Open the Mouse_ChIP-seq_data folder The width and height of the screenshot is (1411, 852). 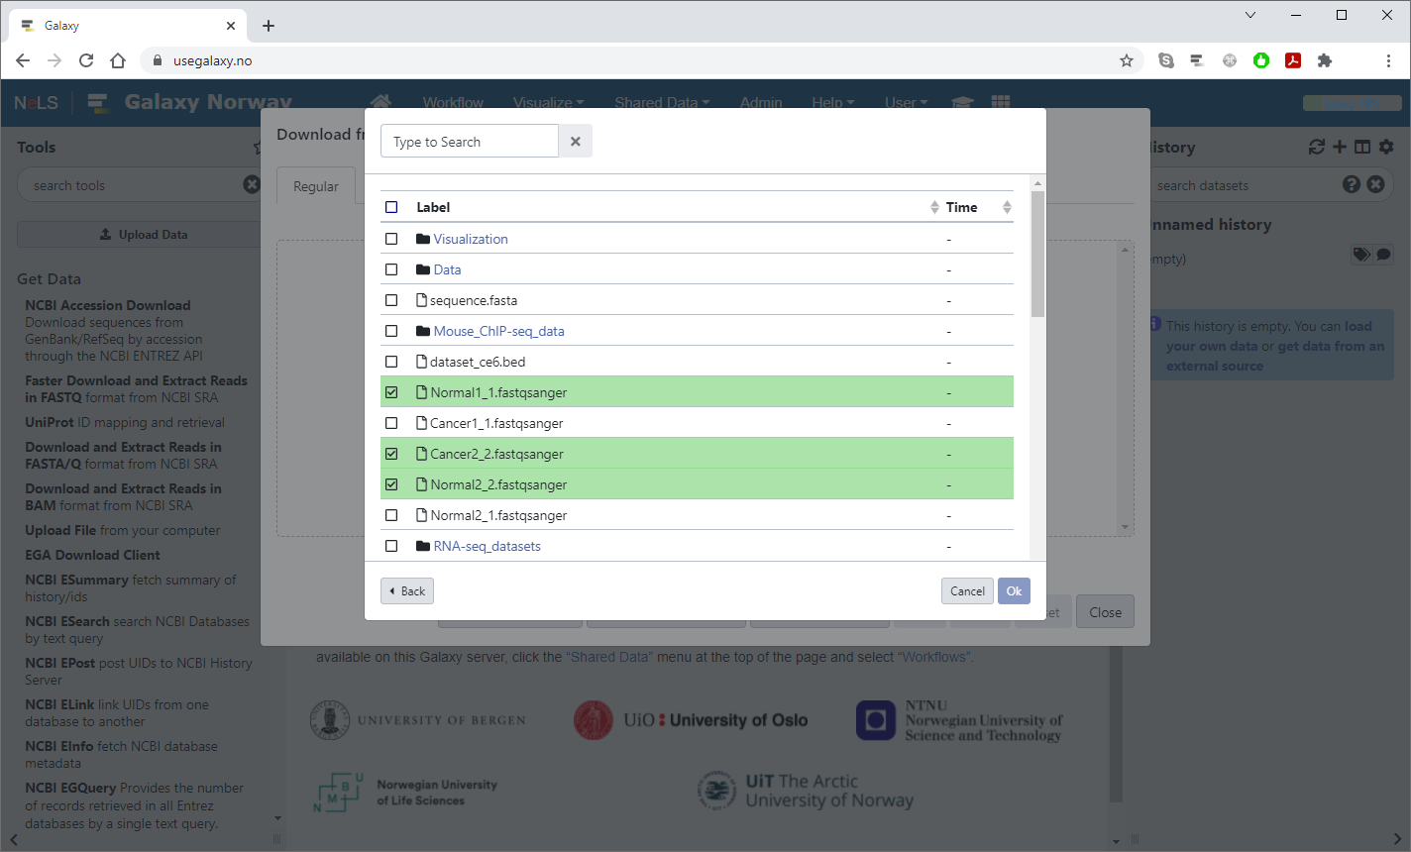(x=498, y=331)
